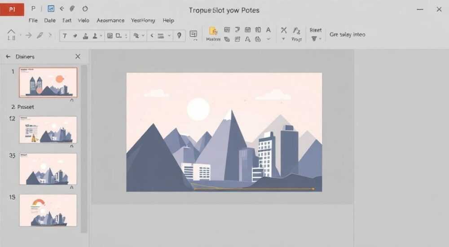Click the blue highlighted save icon
The height and width of the screenshot is (247, 449).
click(x=51, y=9)
